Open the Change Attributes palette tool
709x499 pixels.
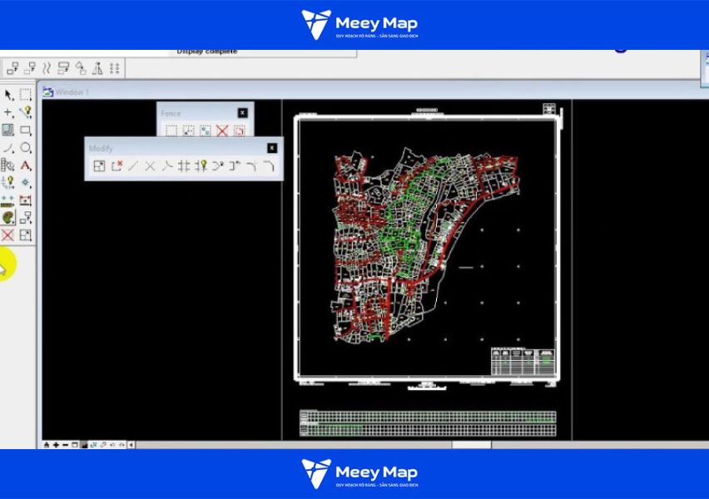pos(8,218)
